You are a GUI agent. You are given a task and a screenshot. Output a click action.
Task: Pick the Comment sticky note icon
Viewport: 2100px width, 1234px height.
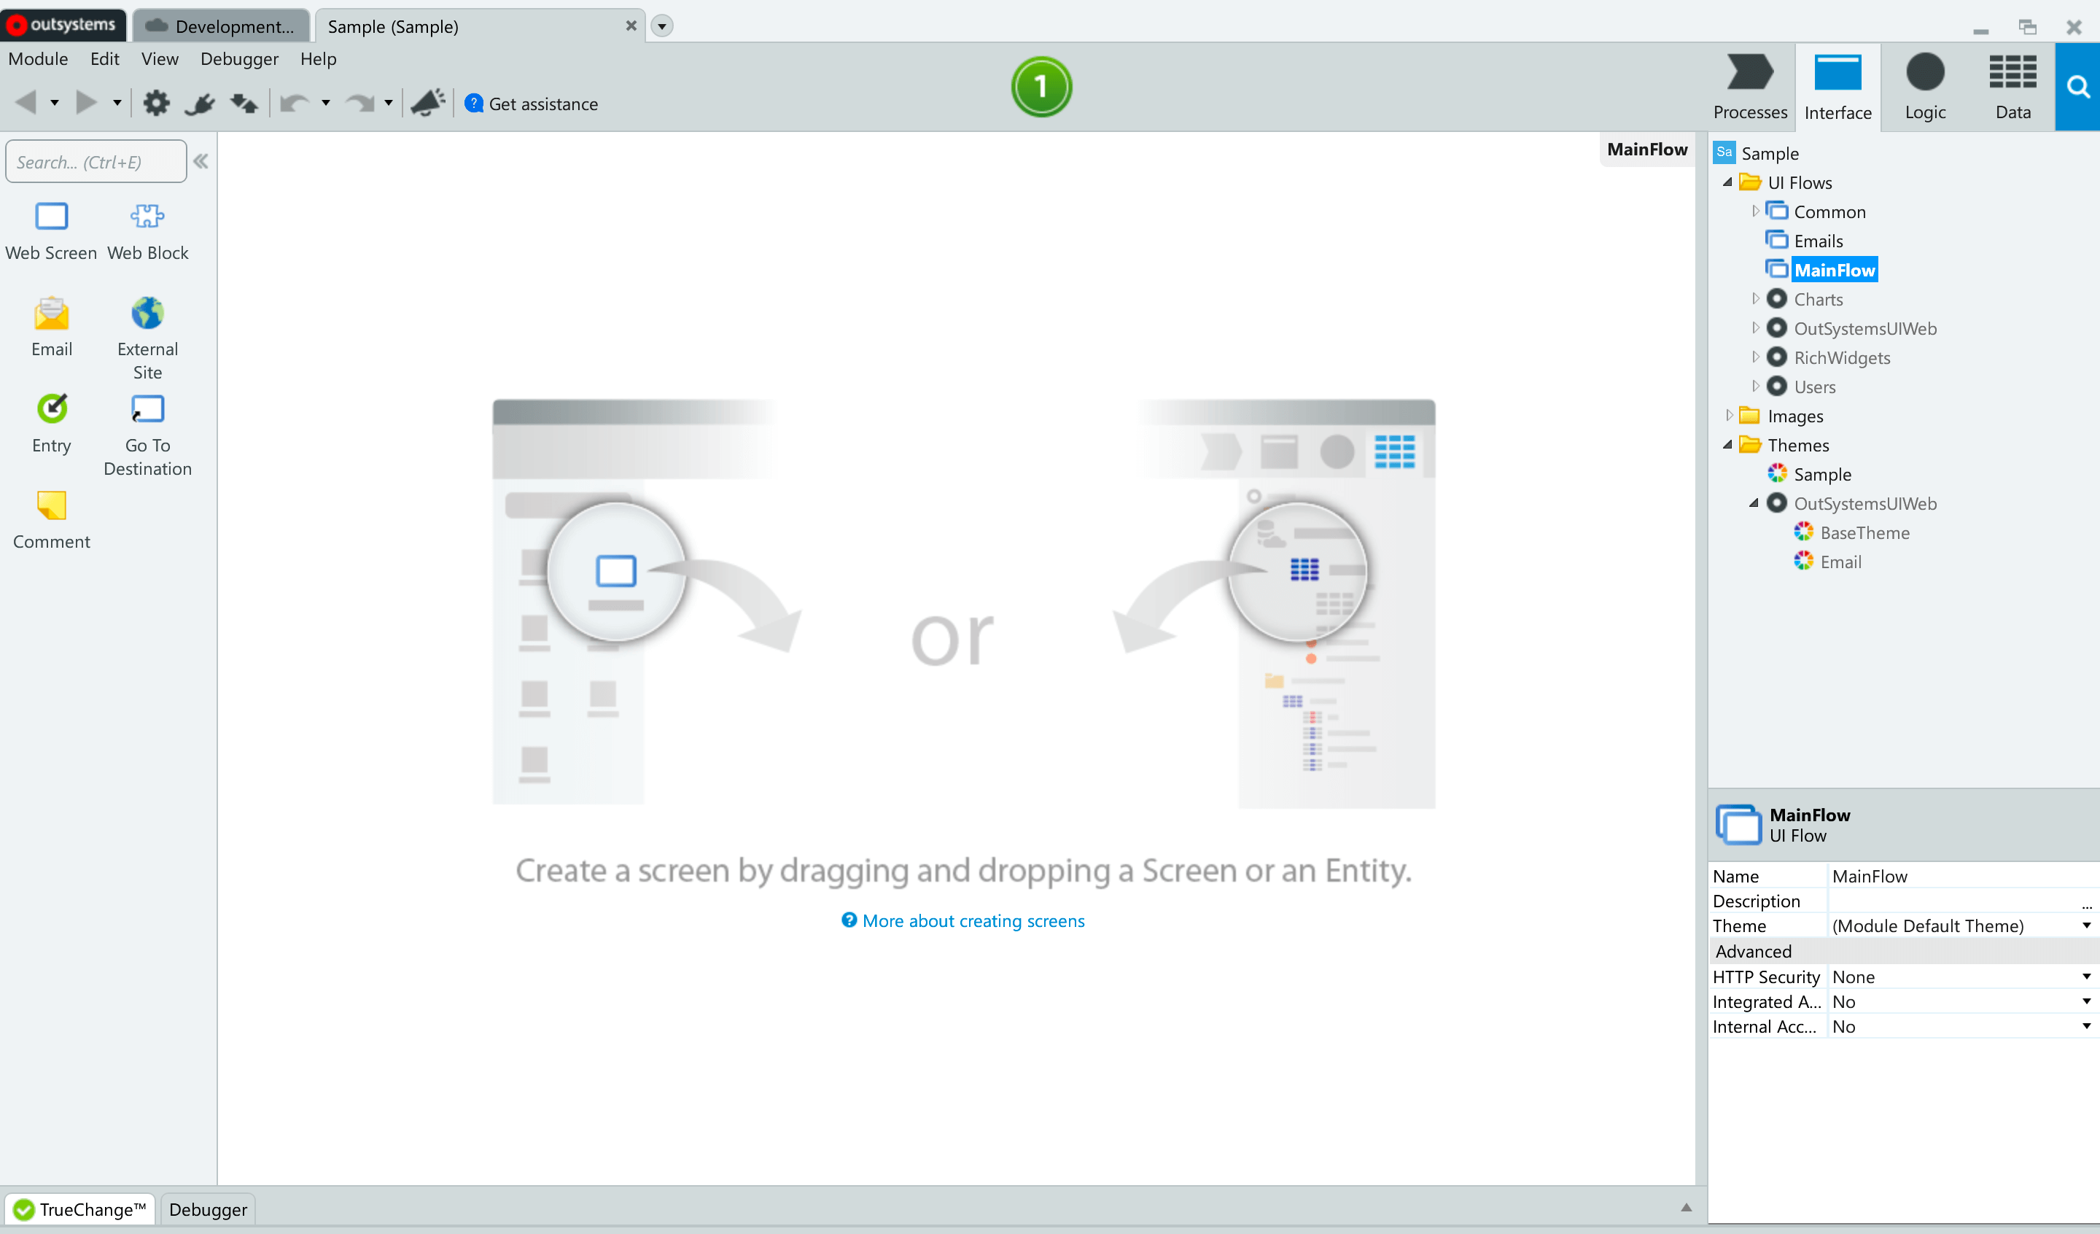52,506
